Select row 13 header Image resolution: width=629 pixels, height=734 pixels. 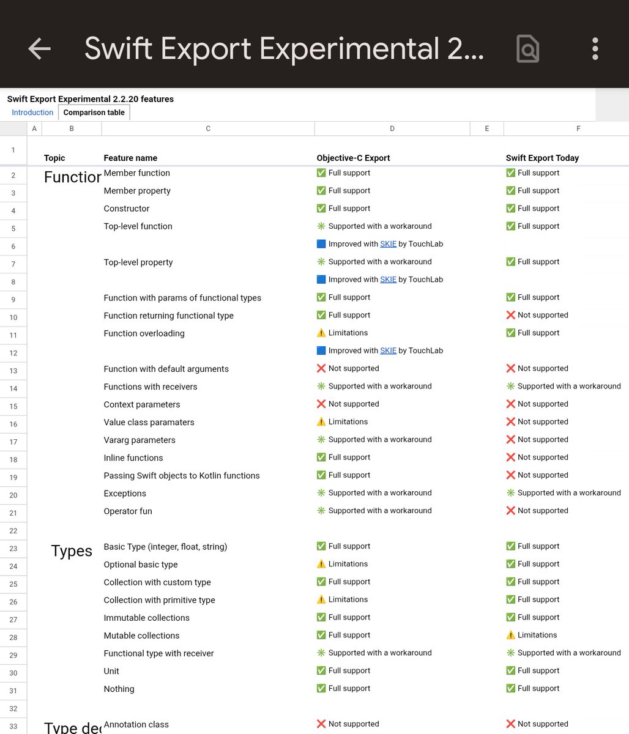pos(13,371)
